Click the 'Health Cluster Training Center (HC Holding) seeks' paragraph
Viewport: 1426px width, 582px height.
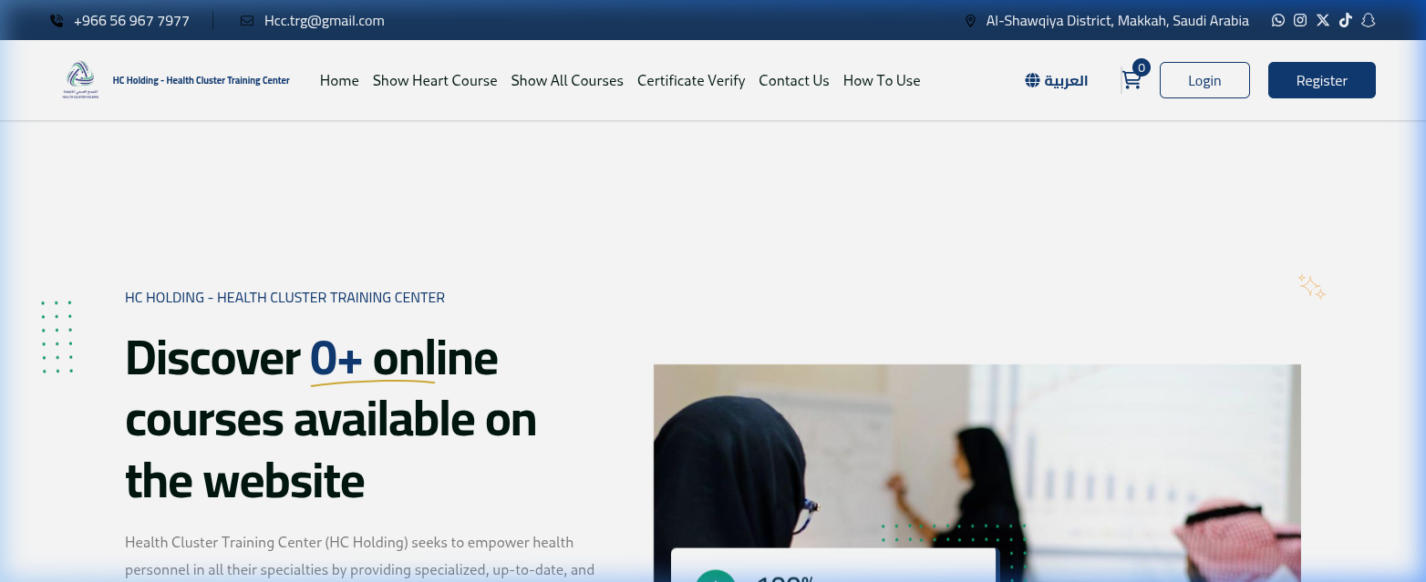tap(360, 556)
